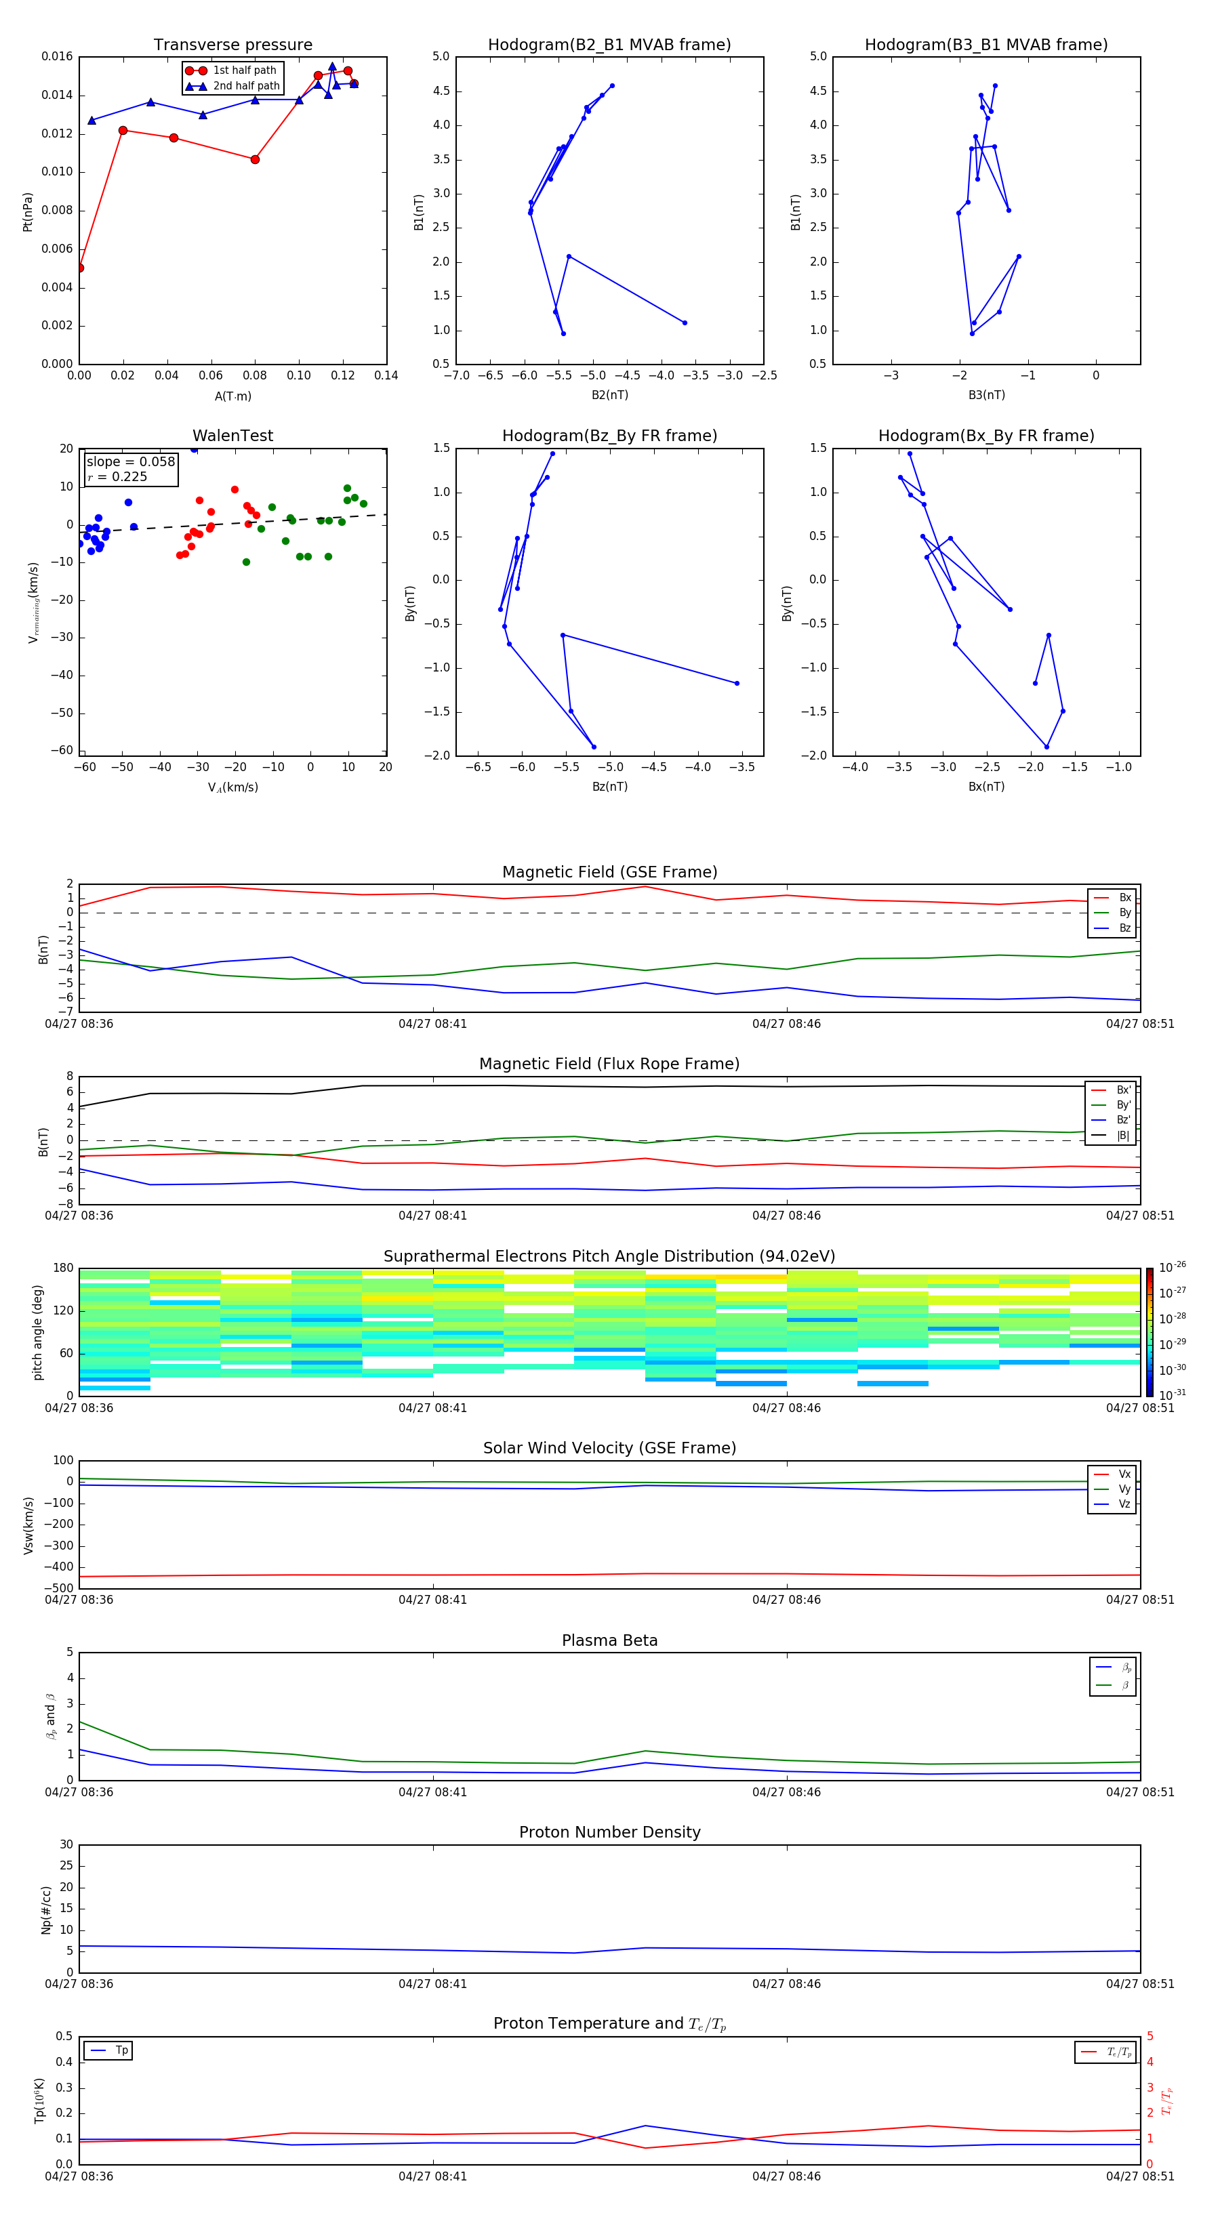Image resolution: width=1220 pixels, height=2236 pixels.
Task: Click the Suprathermal Electrons Pitch Angle title
Action: 609,1257
